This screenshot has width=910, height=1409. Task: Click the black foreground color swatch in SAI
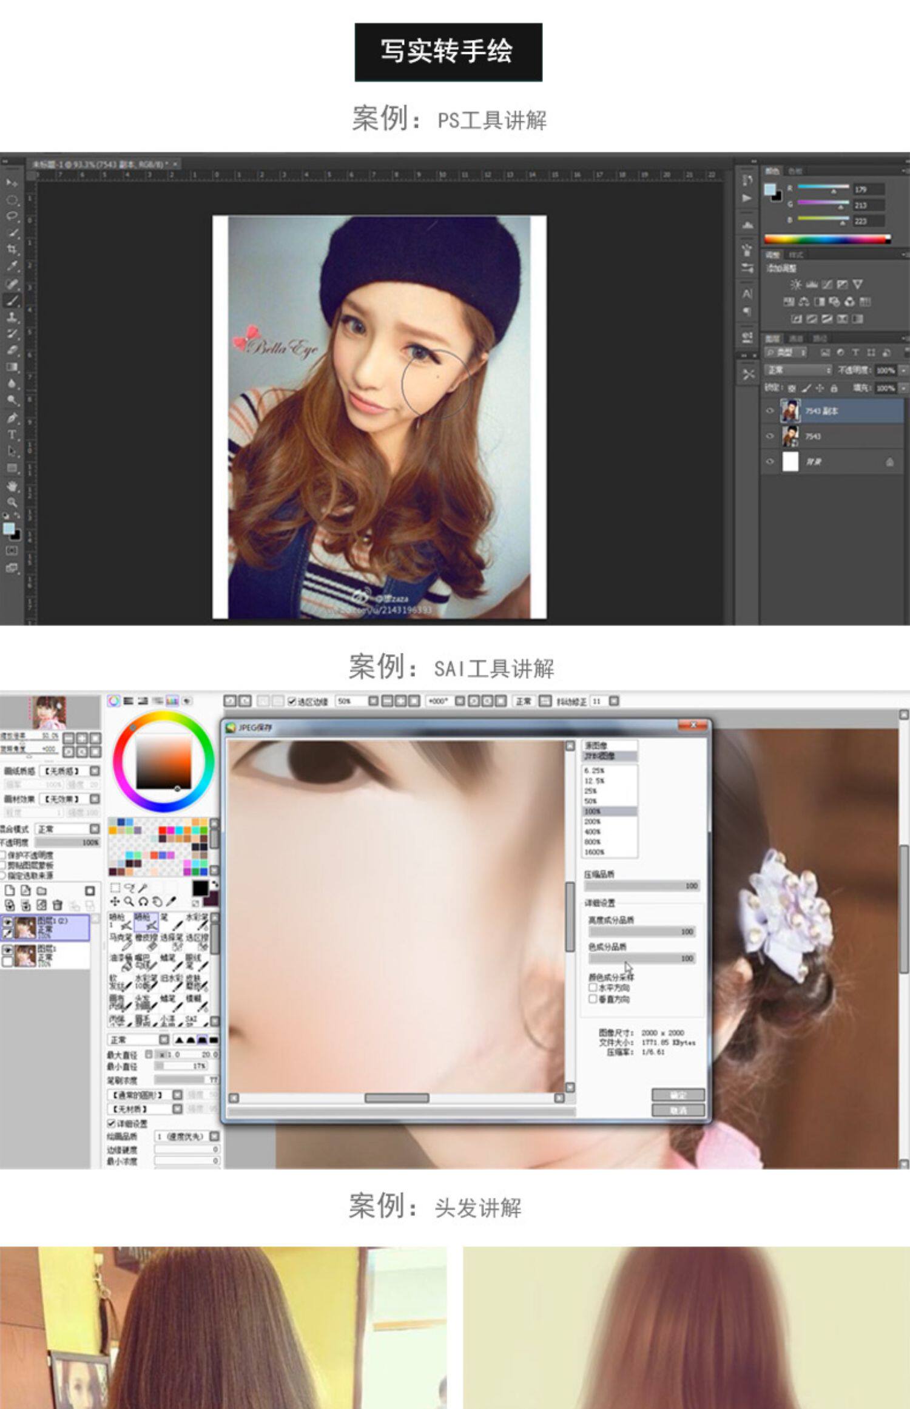pos(200,888)
